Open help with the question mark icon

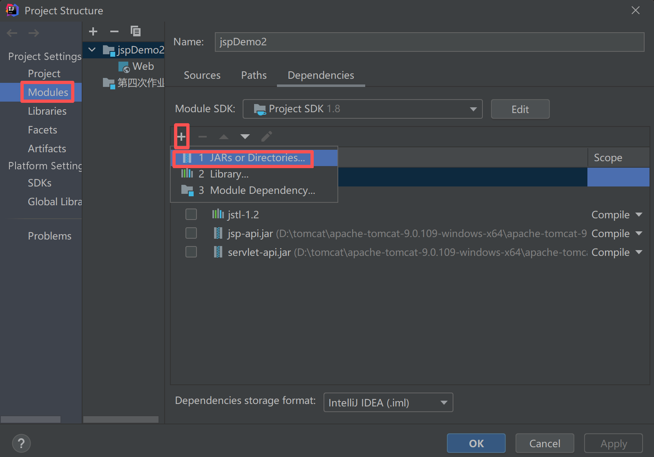21,443
